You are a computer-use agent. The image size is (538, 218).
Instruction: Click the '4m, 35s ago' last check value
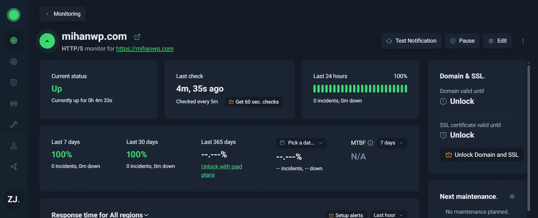pyautogui.click(x=200, y=89)
